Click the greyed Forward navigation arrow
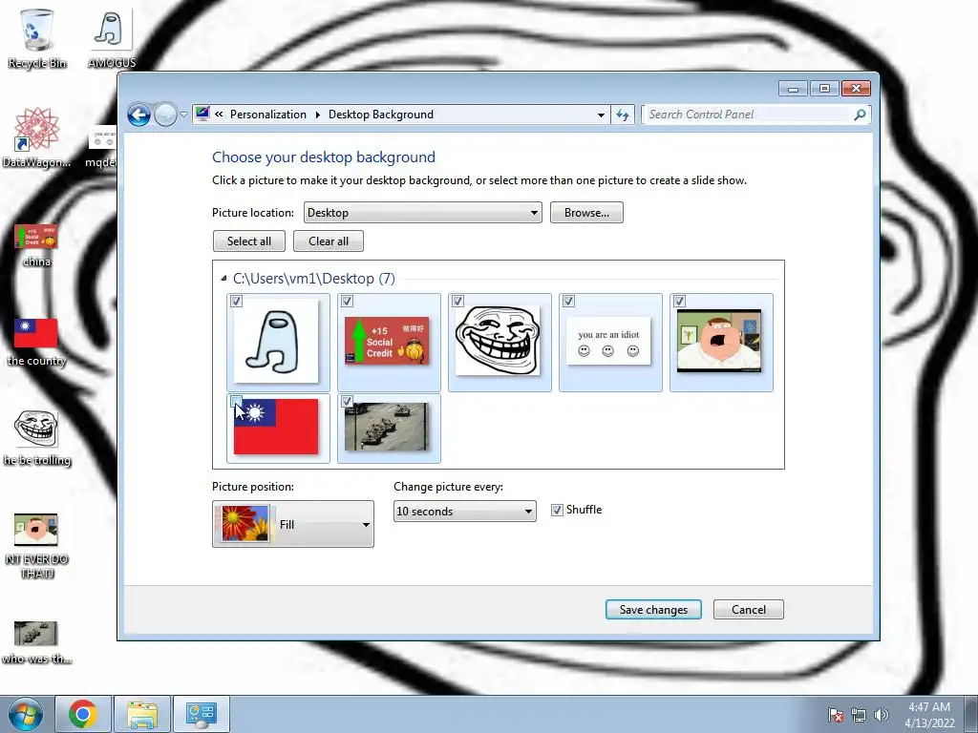978x733 pixels. click(165, 115)
